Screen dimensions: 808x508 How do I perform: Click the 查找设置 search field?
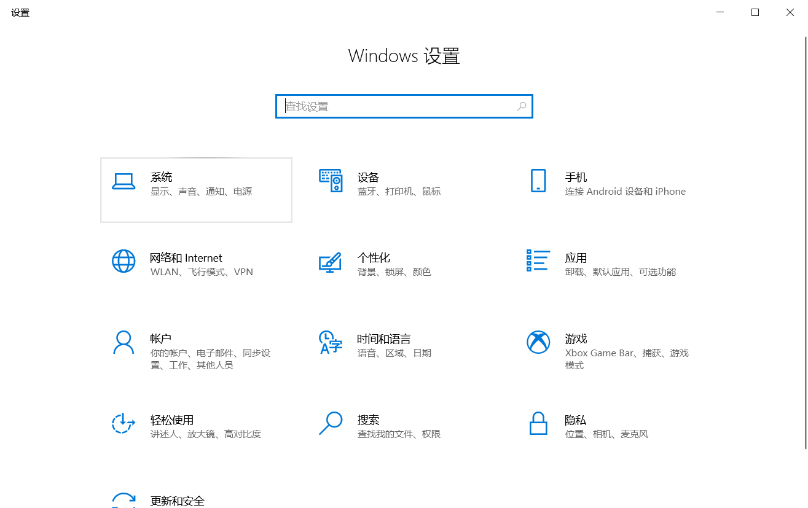(x=404, y=106)
